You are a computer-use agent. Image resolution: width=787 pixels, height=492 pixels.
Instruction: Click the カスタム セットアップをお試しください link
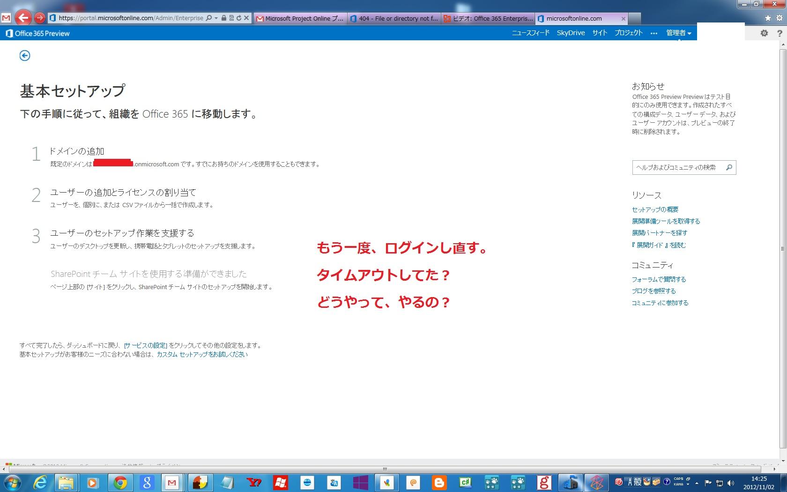pos(202,355)
